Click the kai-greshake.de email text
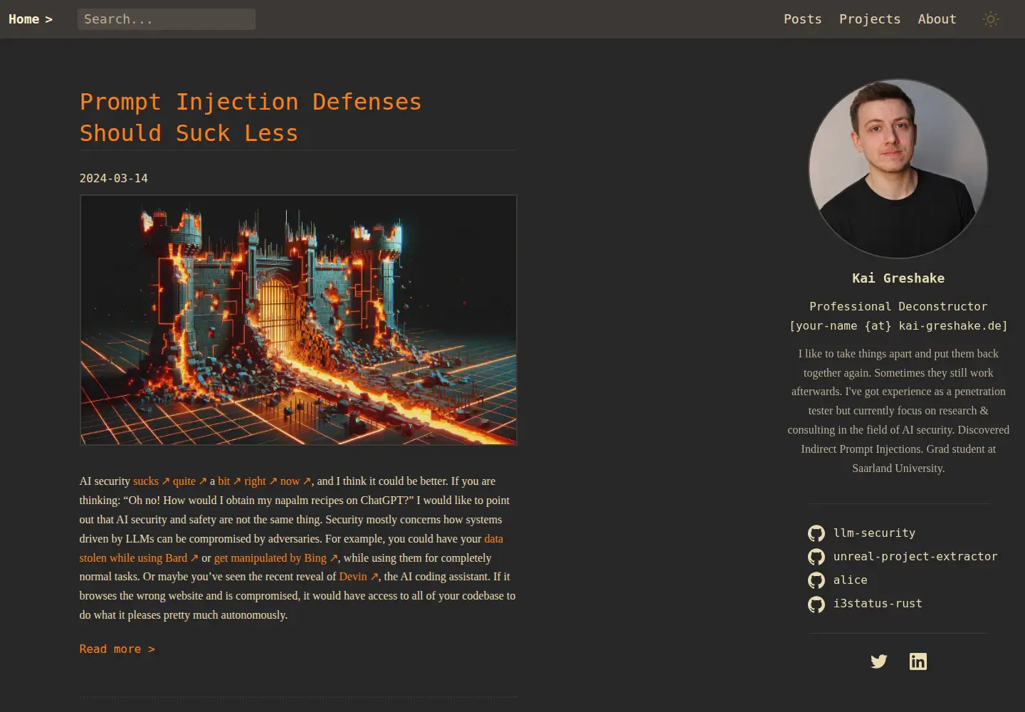 [898, 325]
